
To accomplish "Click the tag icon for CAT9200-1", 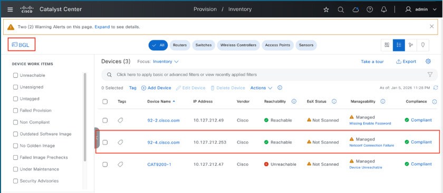I will pos(120,164).
